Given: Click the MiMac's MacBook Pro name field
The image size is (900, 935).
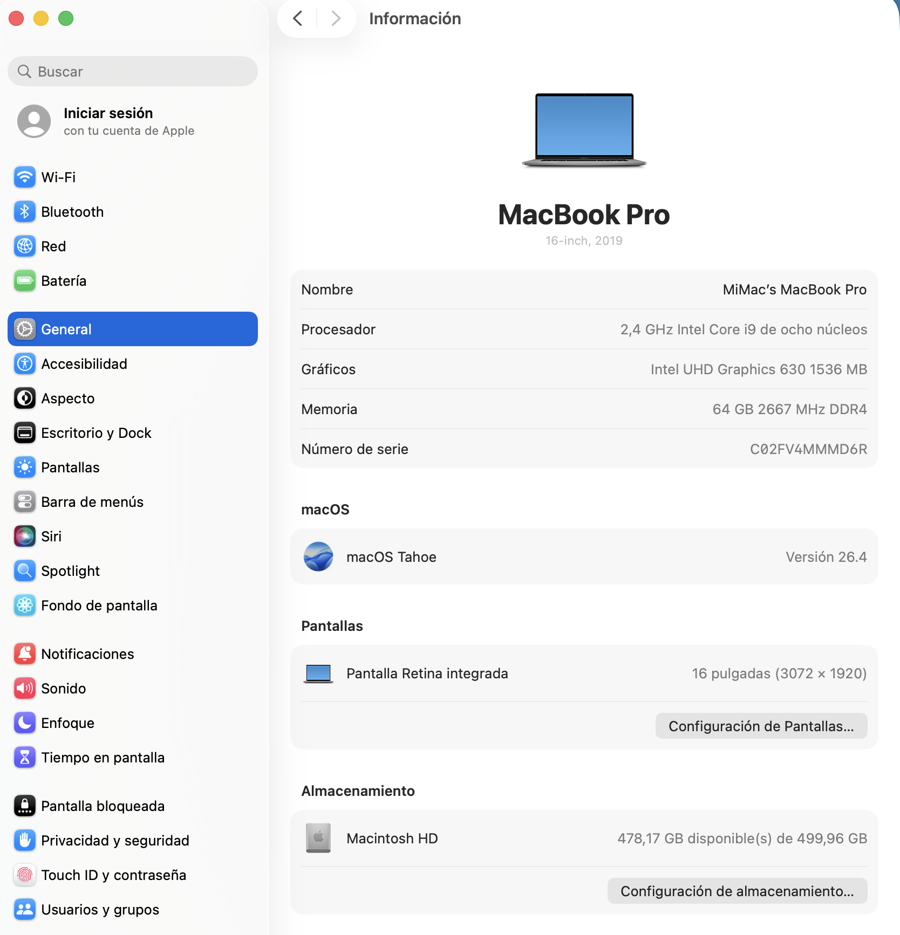Looking at the screenshot, I should pos(794,290).
